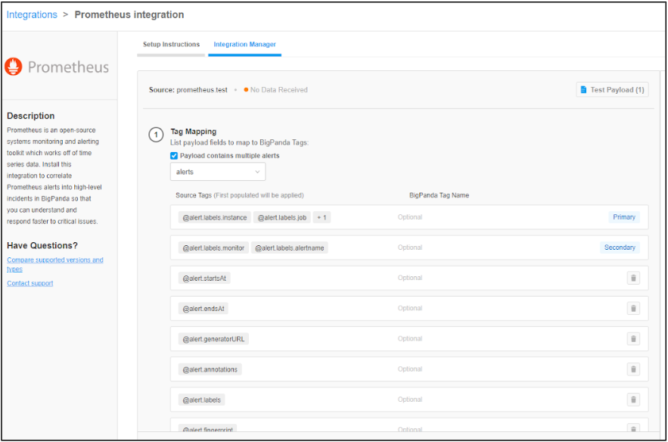Delete the @alert.endsAt tag row
The image size is (668, 442).
[x=633, y=308]
